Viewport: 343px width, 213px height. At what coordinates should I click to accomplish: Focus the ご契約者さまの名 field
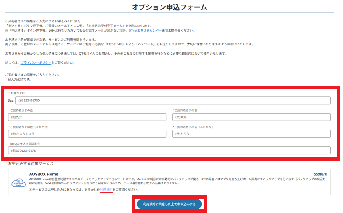[251, 117]
